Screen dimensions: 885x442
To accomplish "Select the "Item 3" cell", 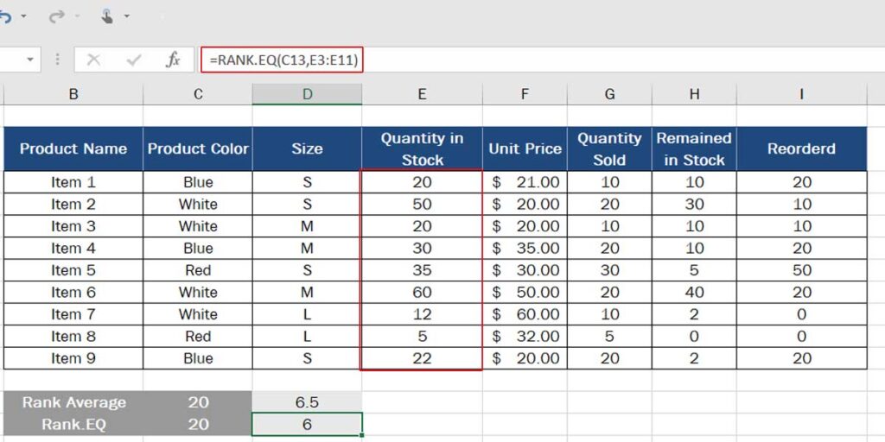I will [x=73, y=226].
